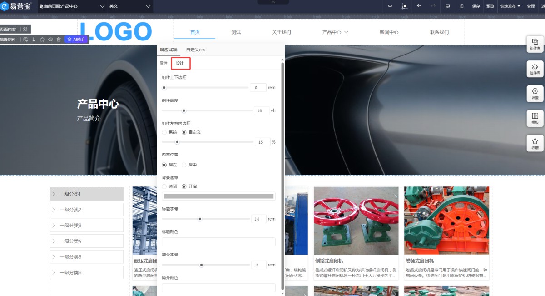
Task: Switch to mobile preview mode icon
Action: tap(462, 6)
